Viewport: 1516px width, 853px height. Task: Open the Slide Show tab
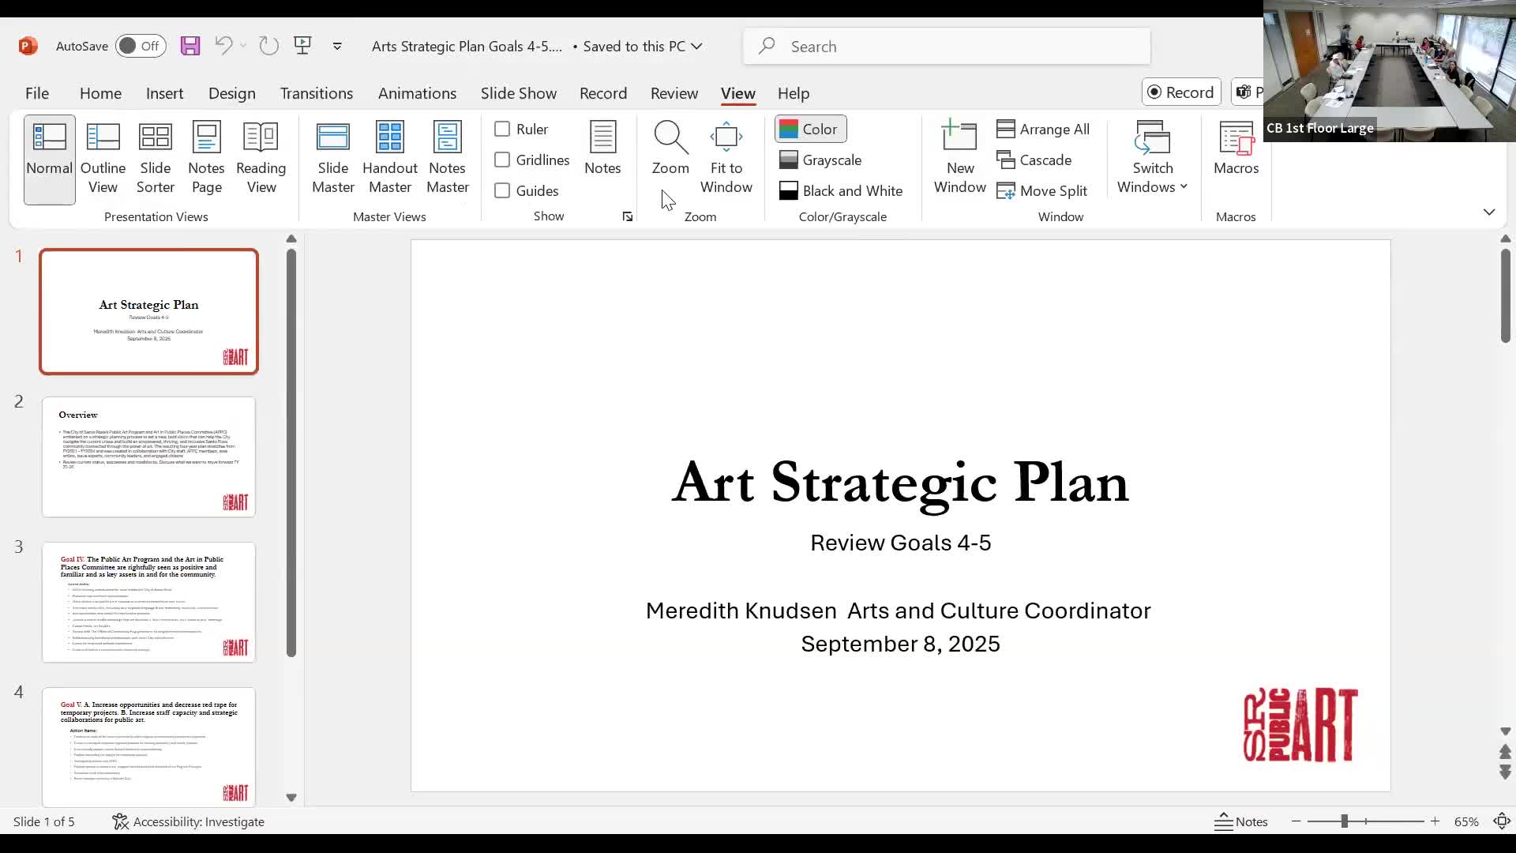pos(518,93)
